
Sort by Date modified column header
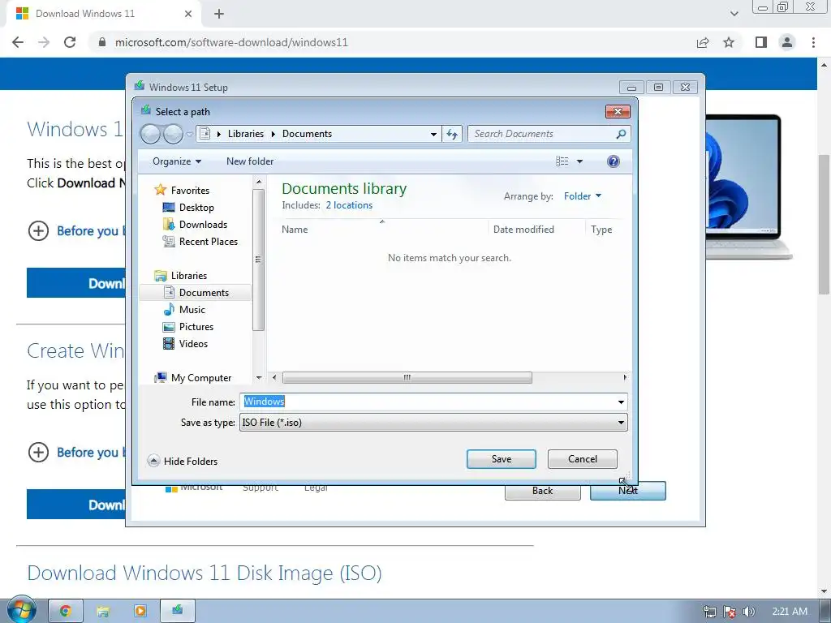coord(523,230)
